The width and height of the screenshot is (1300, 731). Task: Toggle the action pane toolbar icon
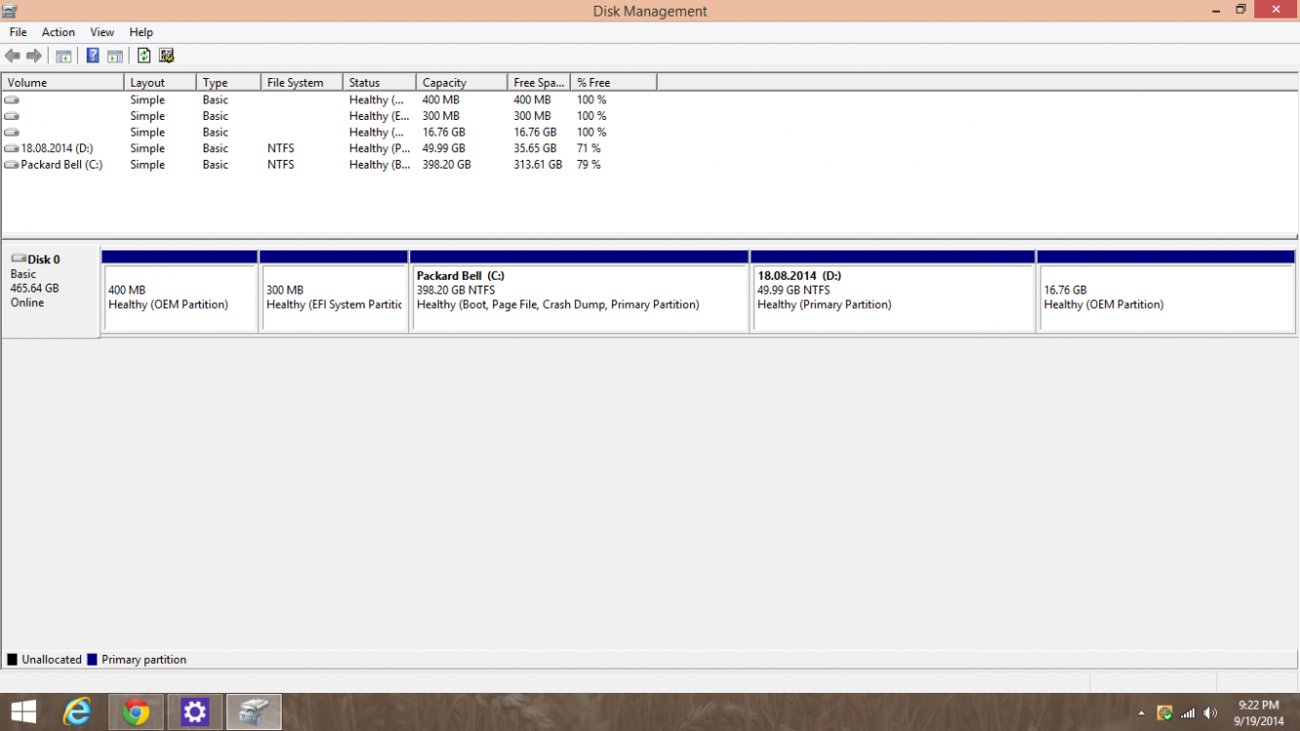(115, 56)
